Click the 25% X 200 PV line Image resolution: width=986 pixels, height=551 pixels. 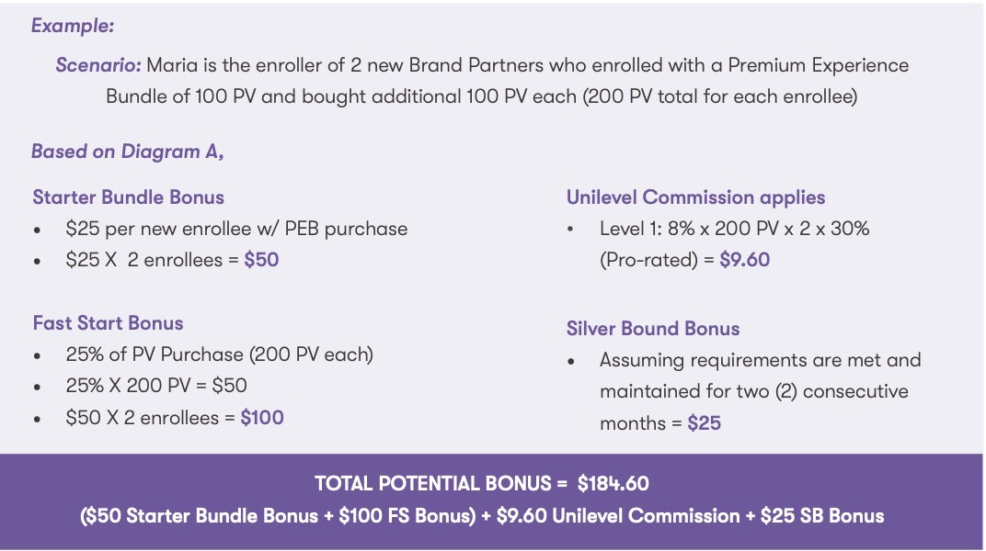[156, 386]
